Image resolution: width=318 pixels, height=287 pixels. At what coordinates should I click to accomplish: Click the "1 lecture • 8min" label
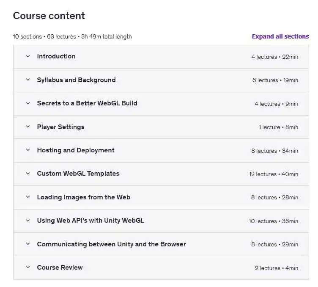[278, 127]
